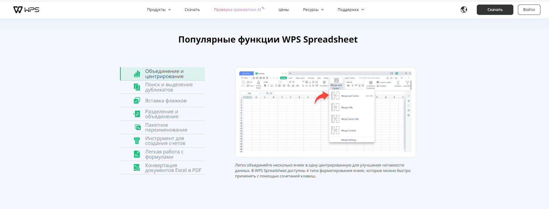This screenshot has width=549, height=209.
Task: Click the Пакетное переименование rename icon
Action: point(138,127)
